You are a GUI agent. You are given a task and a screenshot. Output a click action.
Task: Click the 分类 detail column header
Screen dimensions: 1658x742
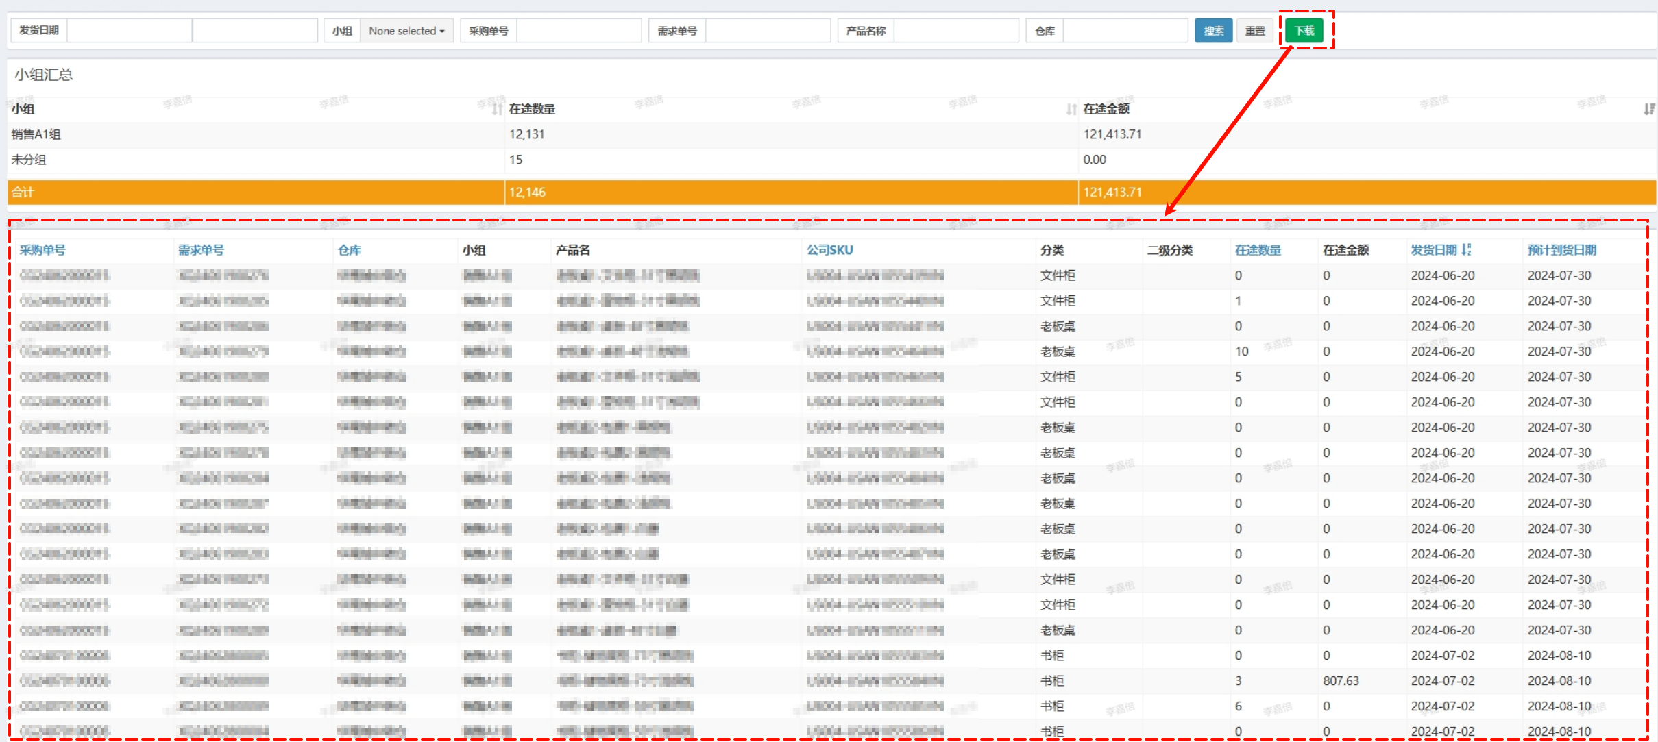click(x=1052, y=250)
